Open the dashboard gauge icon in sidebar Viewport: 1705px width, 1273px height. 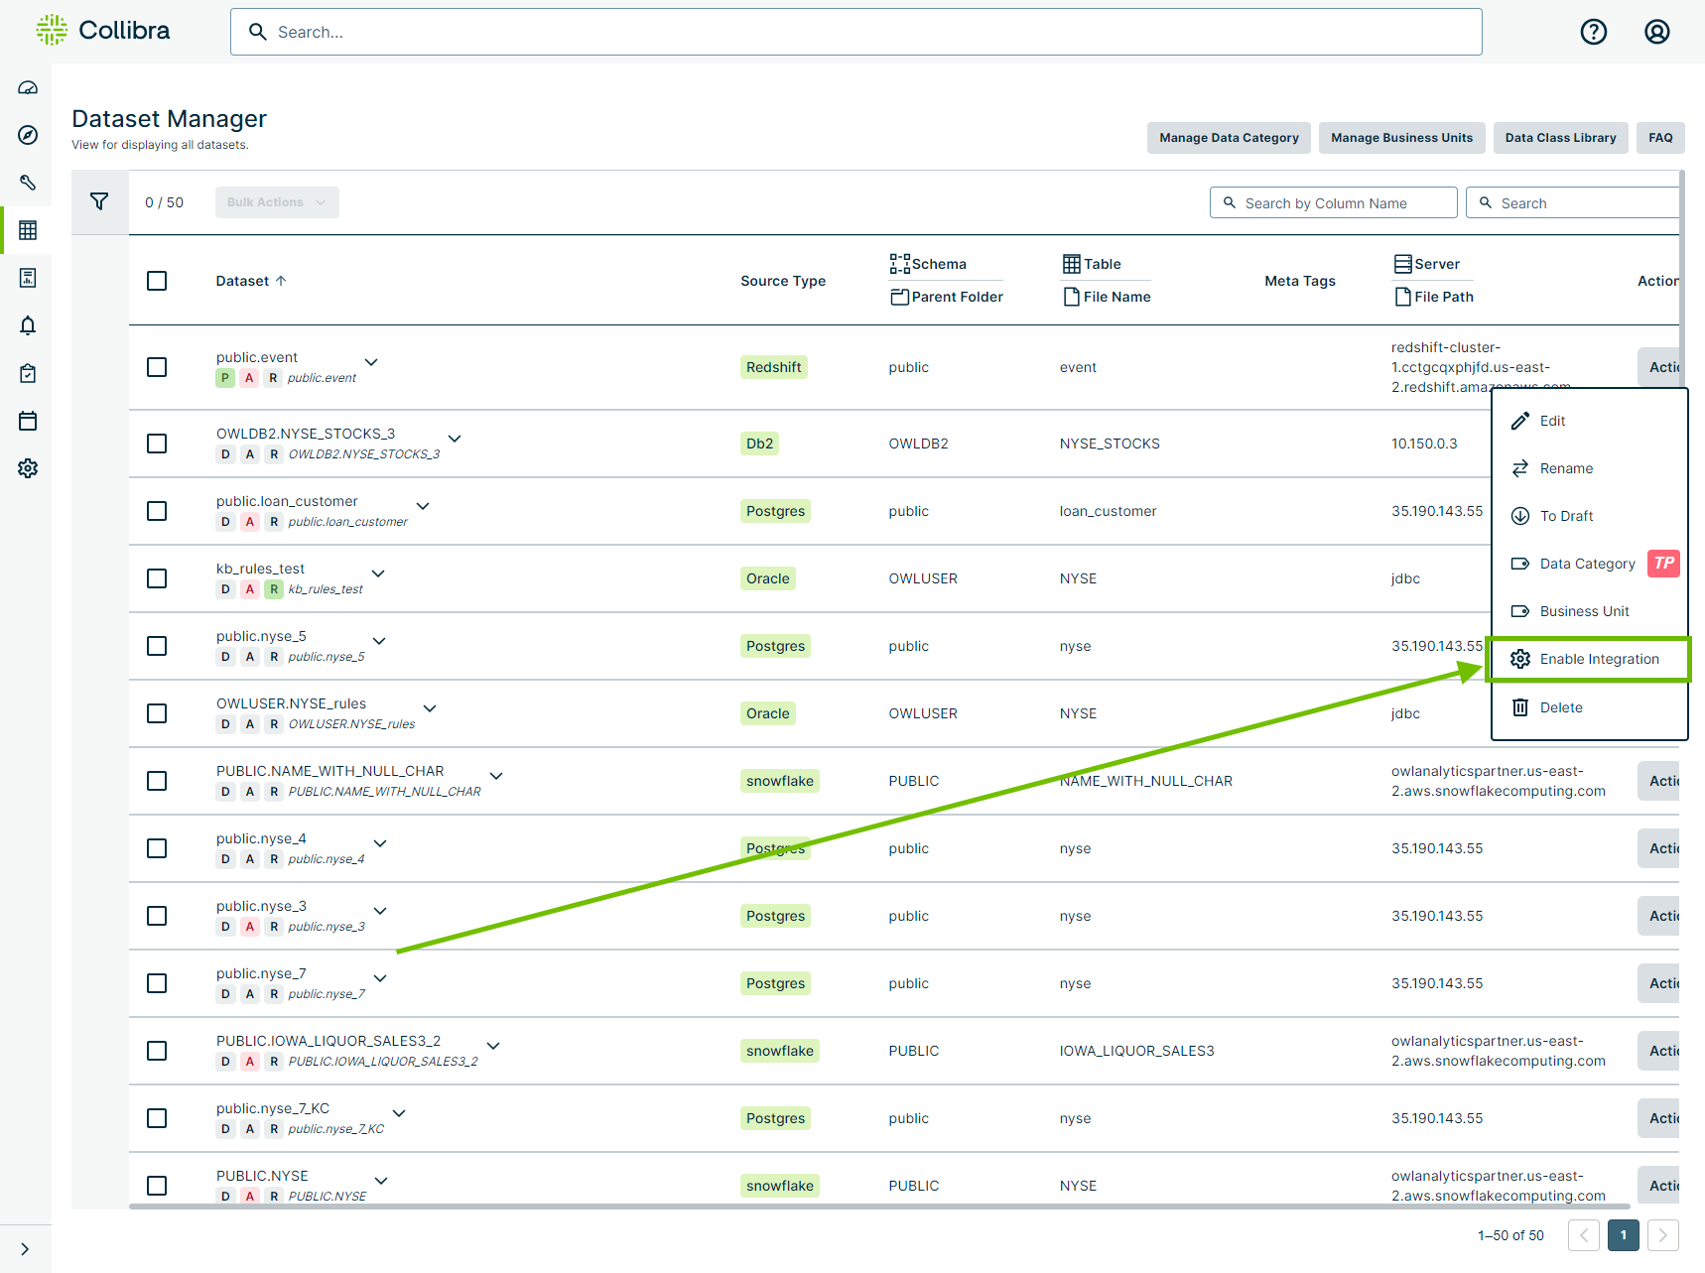[27, 87]
